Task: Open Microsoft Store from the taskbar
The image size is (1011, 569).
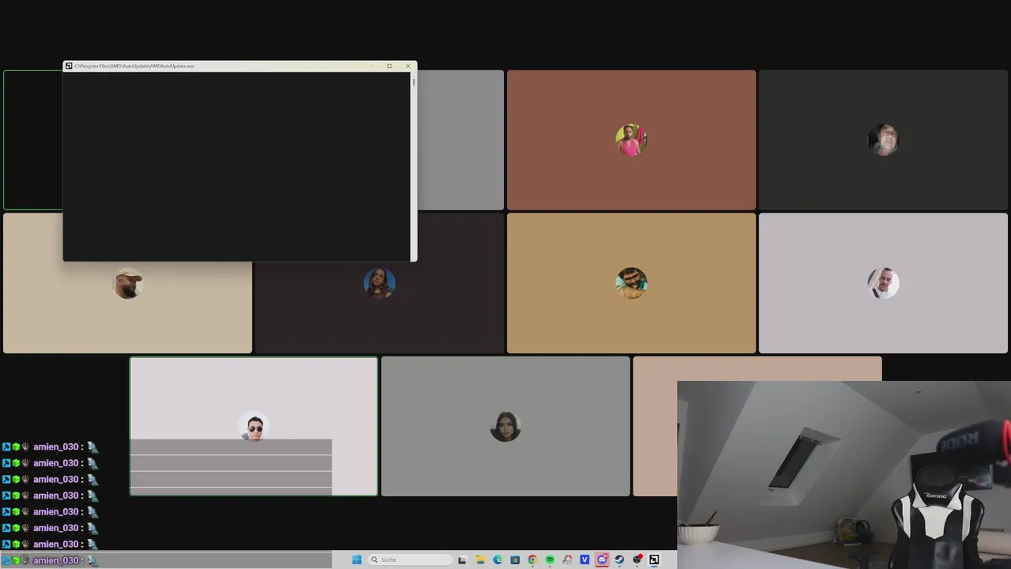Action: coord(515,560)
